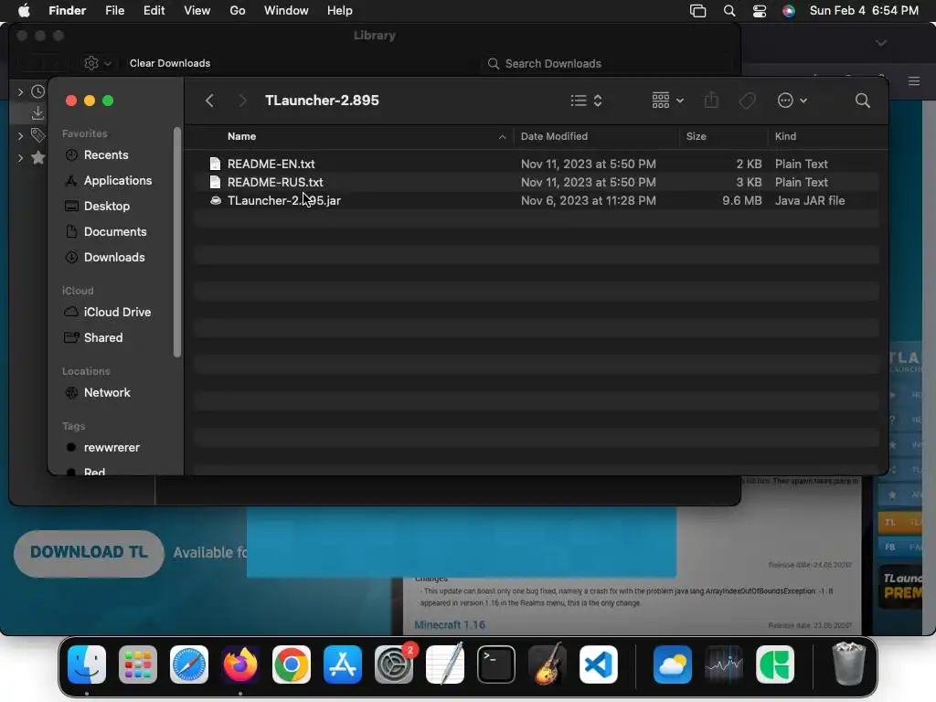Screen dimensions: 936x702
Task: Open the Edit menu
Action: click(x=154, y=11)
